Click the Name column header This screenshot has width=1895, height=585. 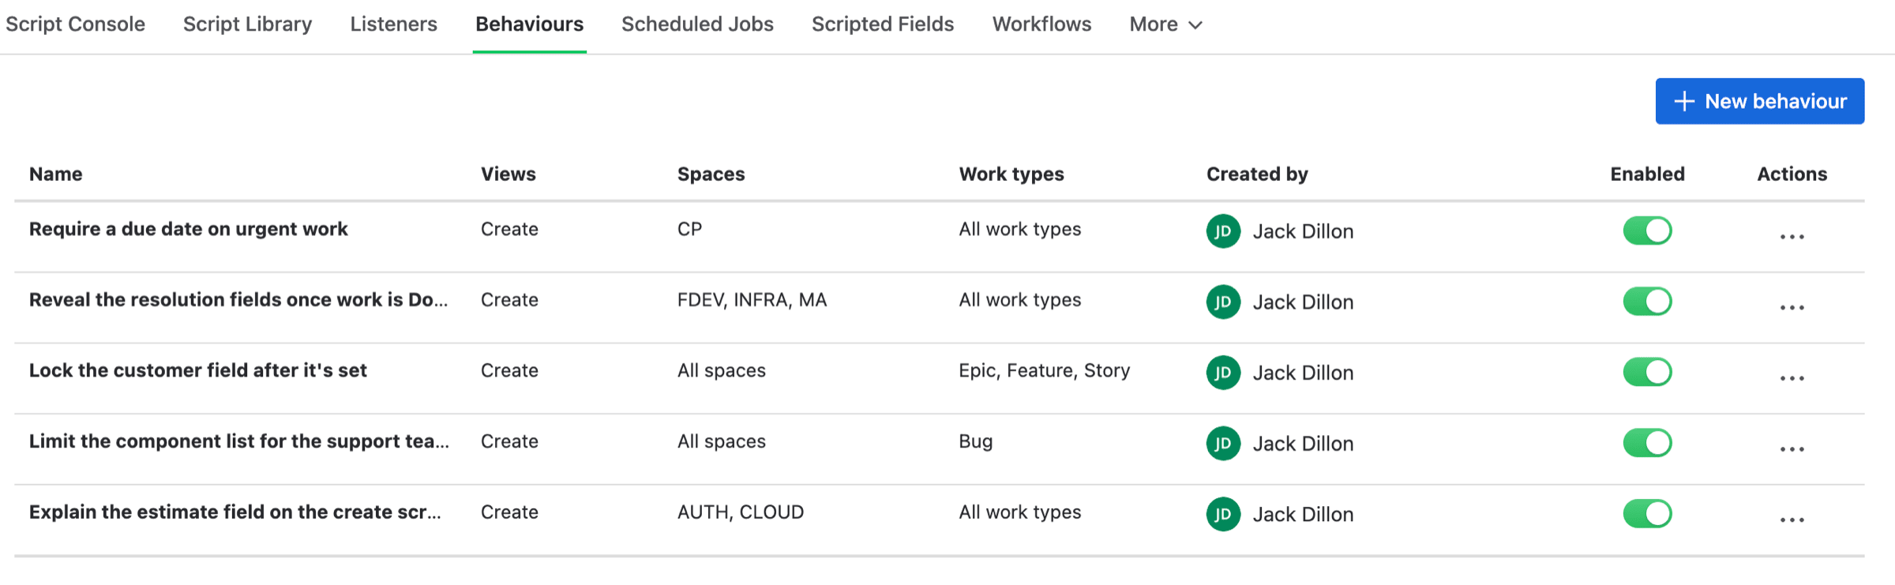56,174
